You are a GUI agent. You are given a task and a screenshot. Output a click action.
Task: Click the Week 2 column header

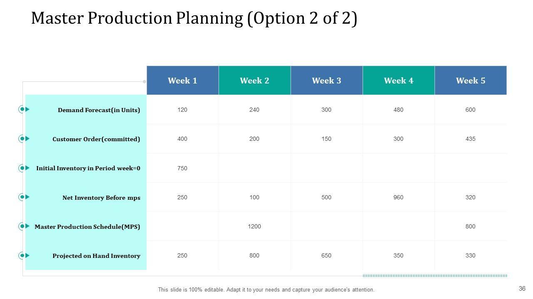pos(254,81)
